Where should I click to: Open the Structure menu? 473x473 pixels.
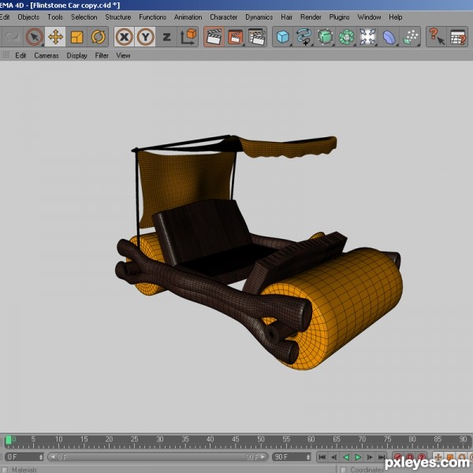[x=118, y=17]
